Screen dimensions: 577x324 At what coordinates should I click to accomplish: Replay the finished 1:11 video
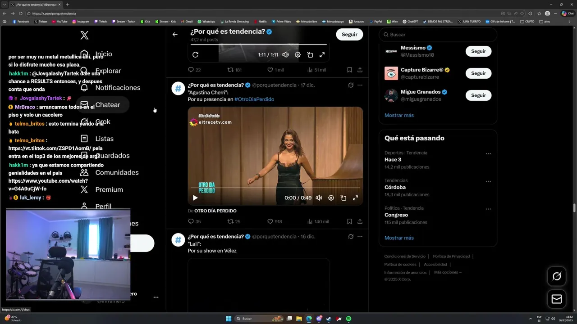(195, 55)
